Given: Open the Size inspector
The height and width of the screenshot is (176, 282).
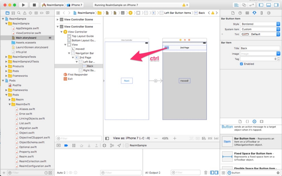Looking at the screenshot, I should pyautogui.click(x=262, y=13).
